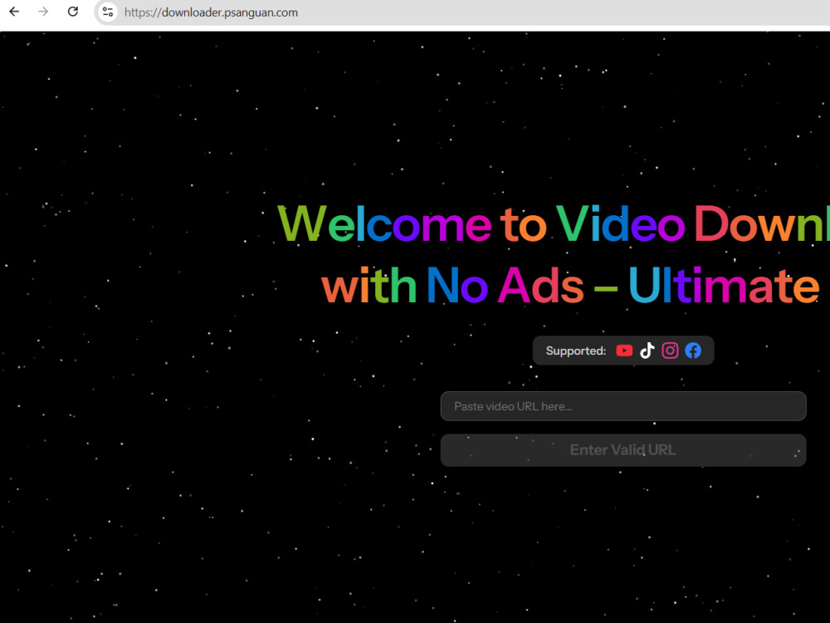Click the Instagram supported platform icon
Screen dimensions: 830x623
click(670, 351)
